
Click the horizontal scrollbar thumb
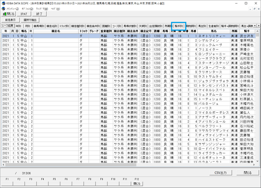click(71, 164)
